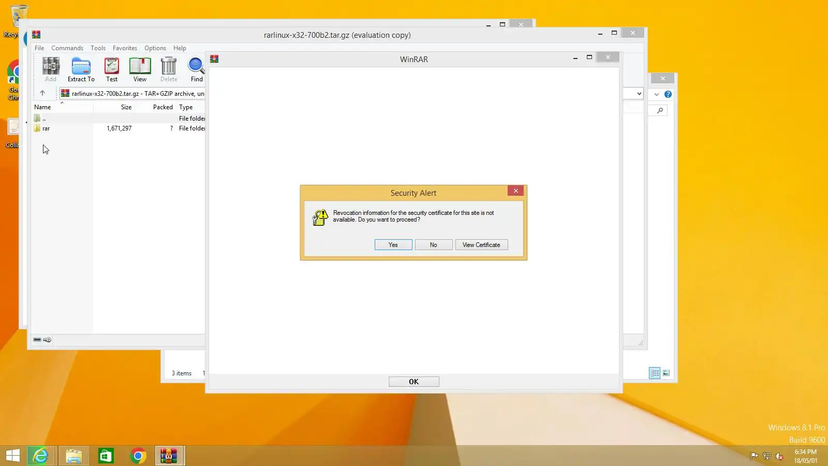Click the network icon in system tray
828x466 pixels.
766,456
